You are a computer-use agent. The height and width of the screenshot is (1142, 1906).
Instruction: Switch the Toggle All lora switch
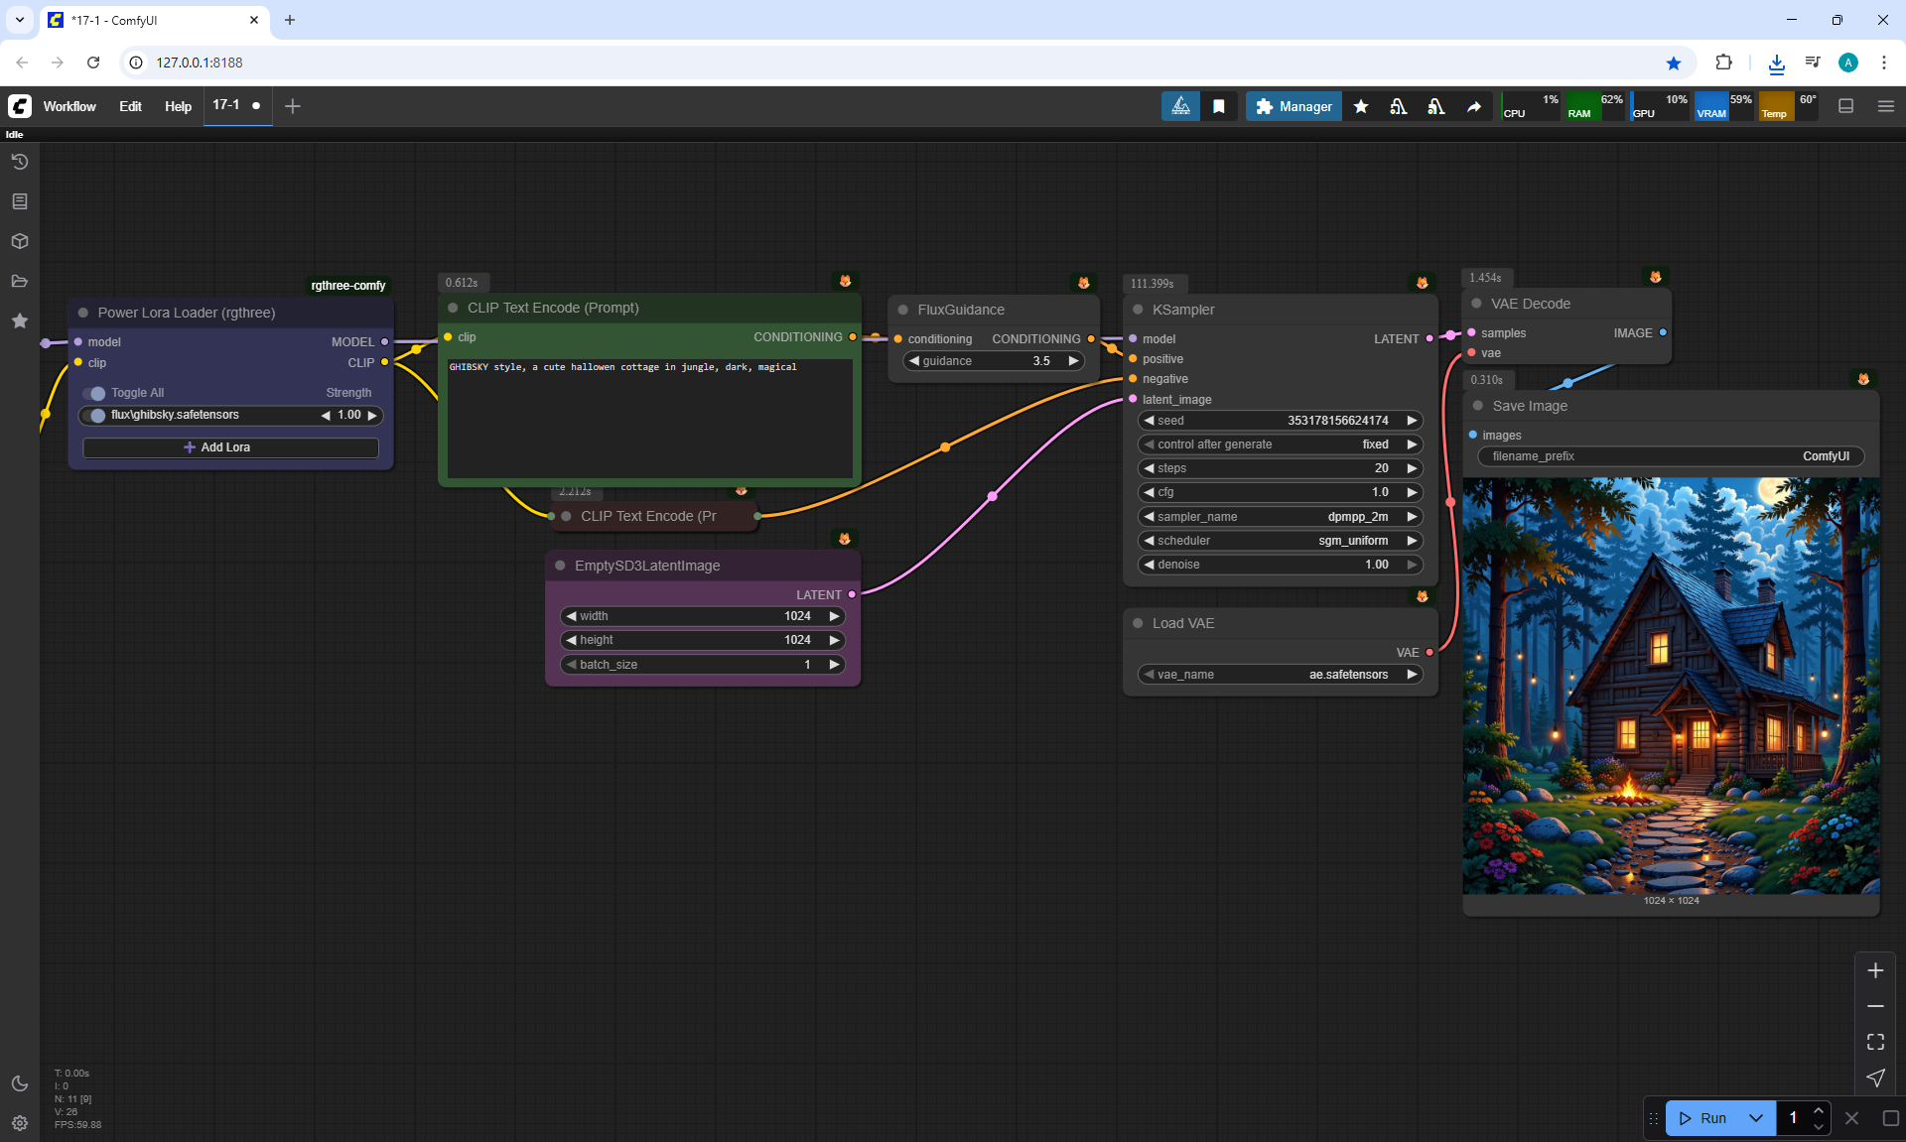[95, 393]
